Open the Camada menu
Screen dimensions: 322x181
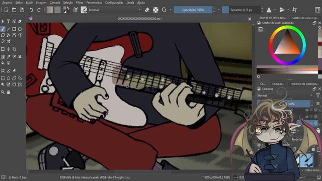(x=55, y=3)
